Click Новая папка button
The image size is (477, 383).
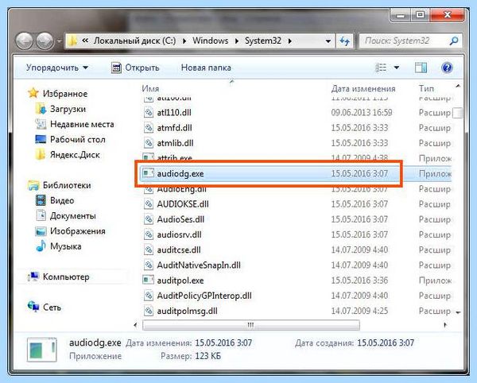(206, 68)
